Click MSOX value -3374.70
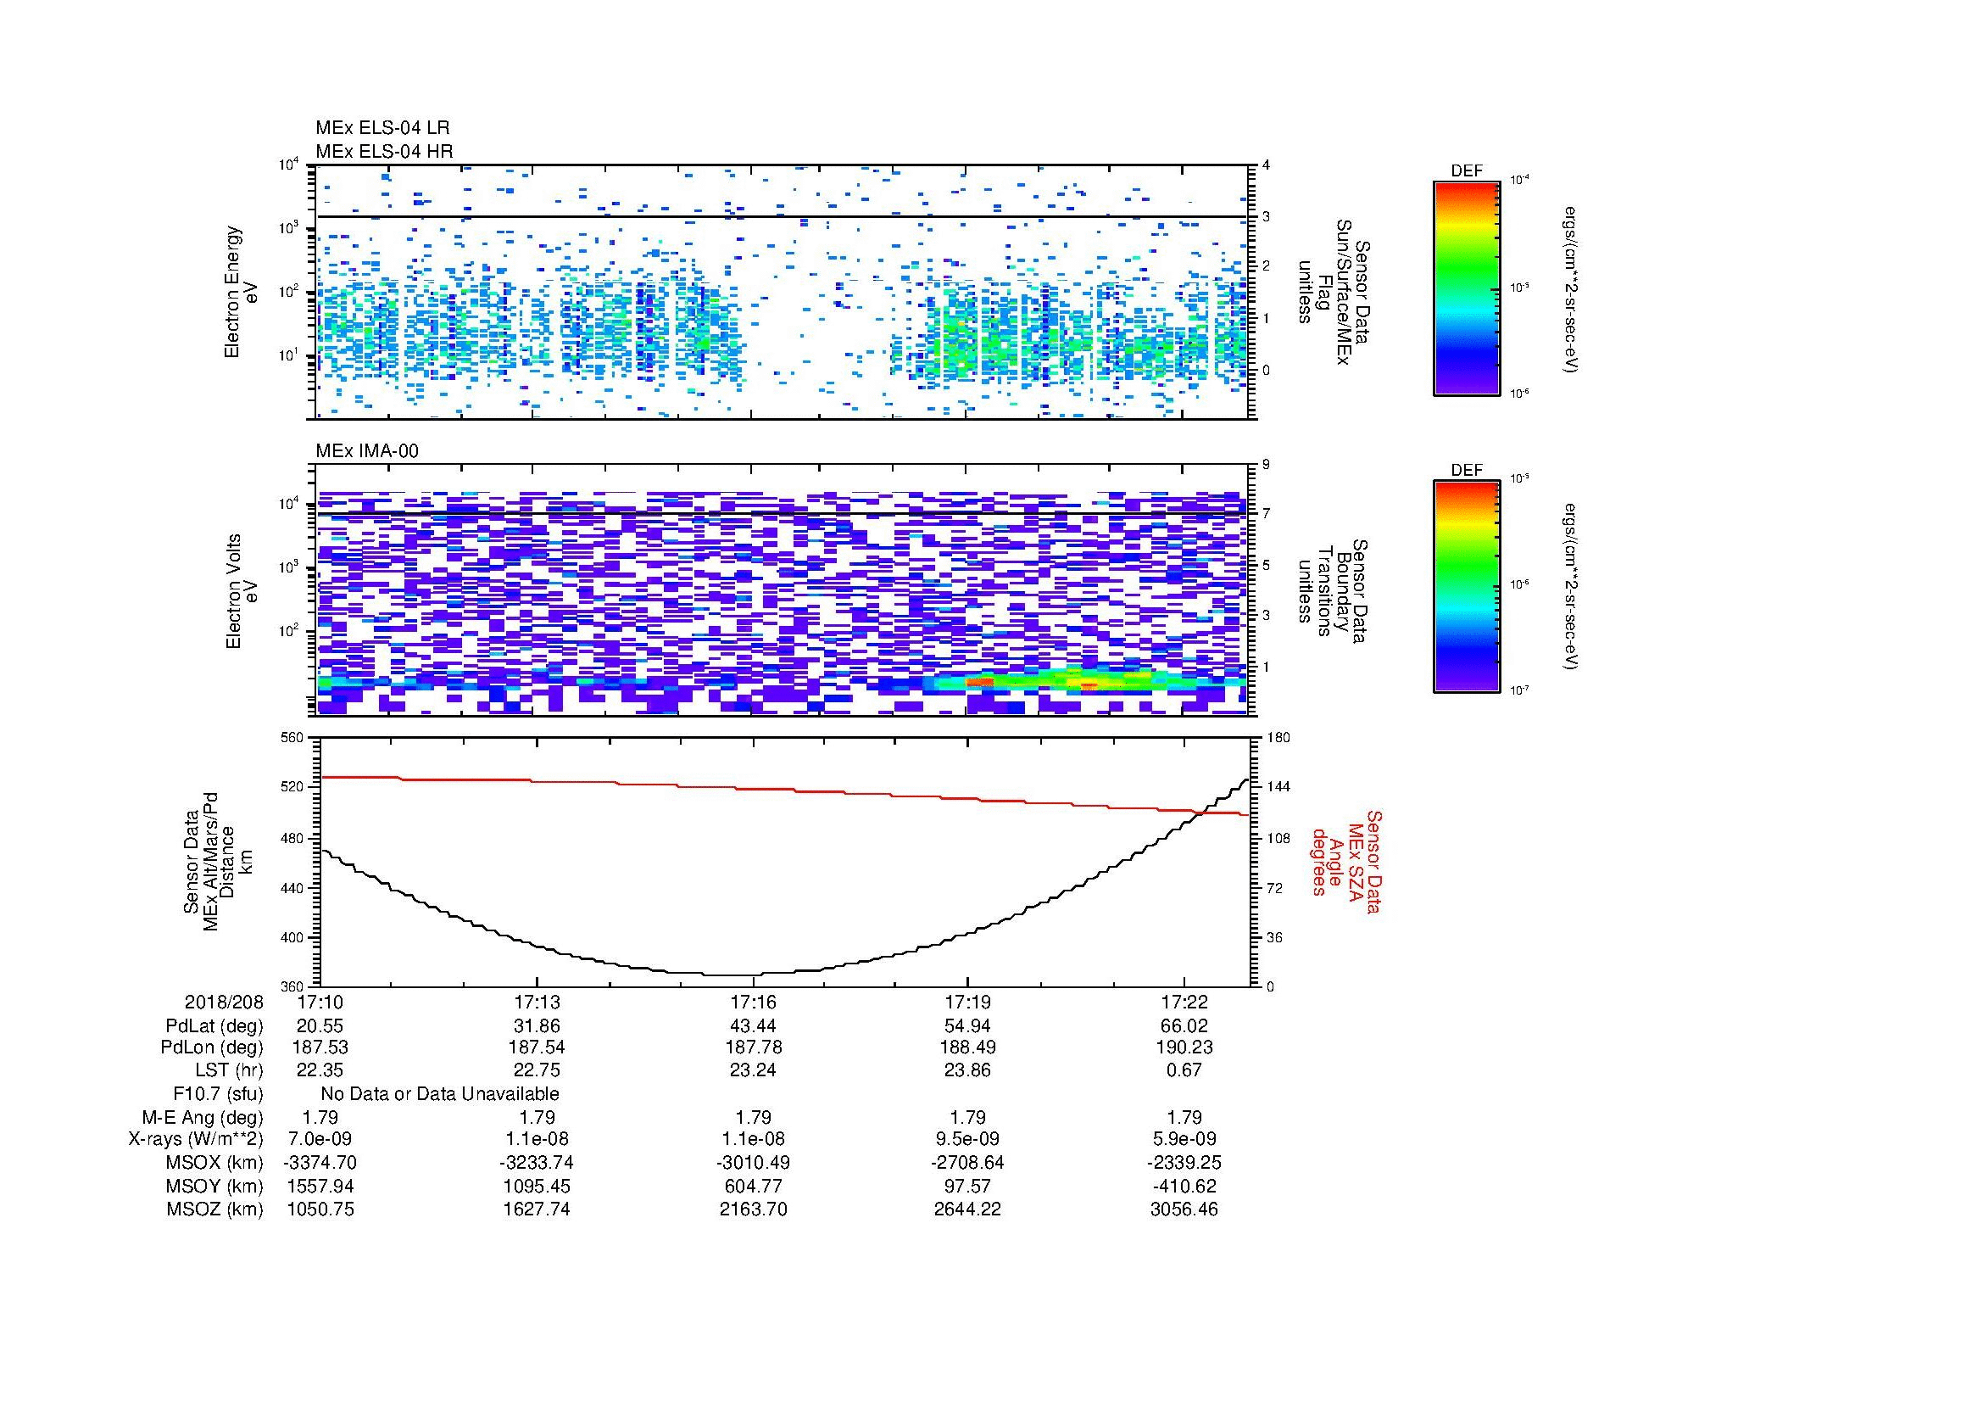The width and height of the screenshot is (1983, 1402). click(320, 1163)
